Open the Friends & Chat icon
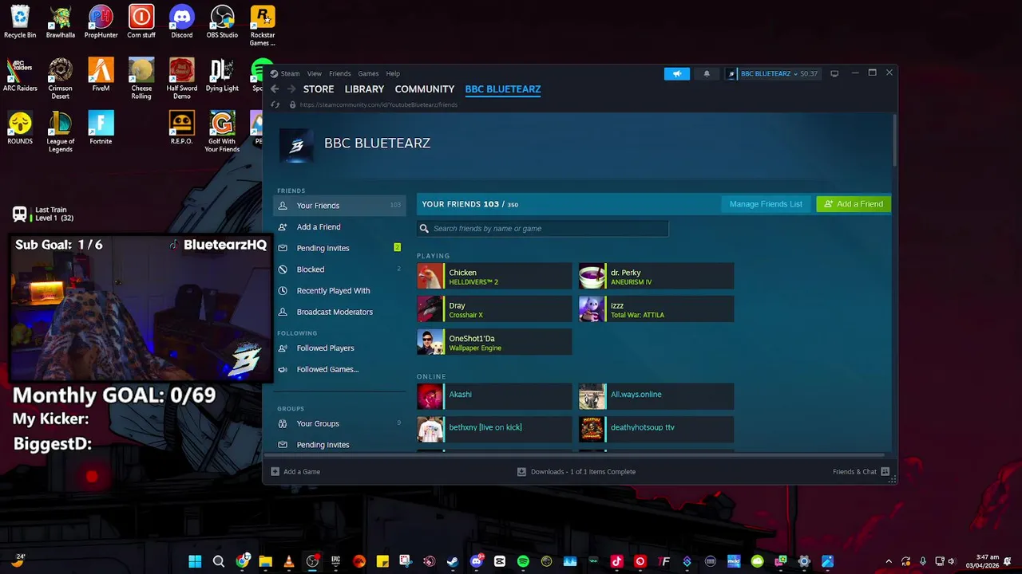Screen dimensions: 1022x574 (x=885, y=471)
